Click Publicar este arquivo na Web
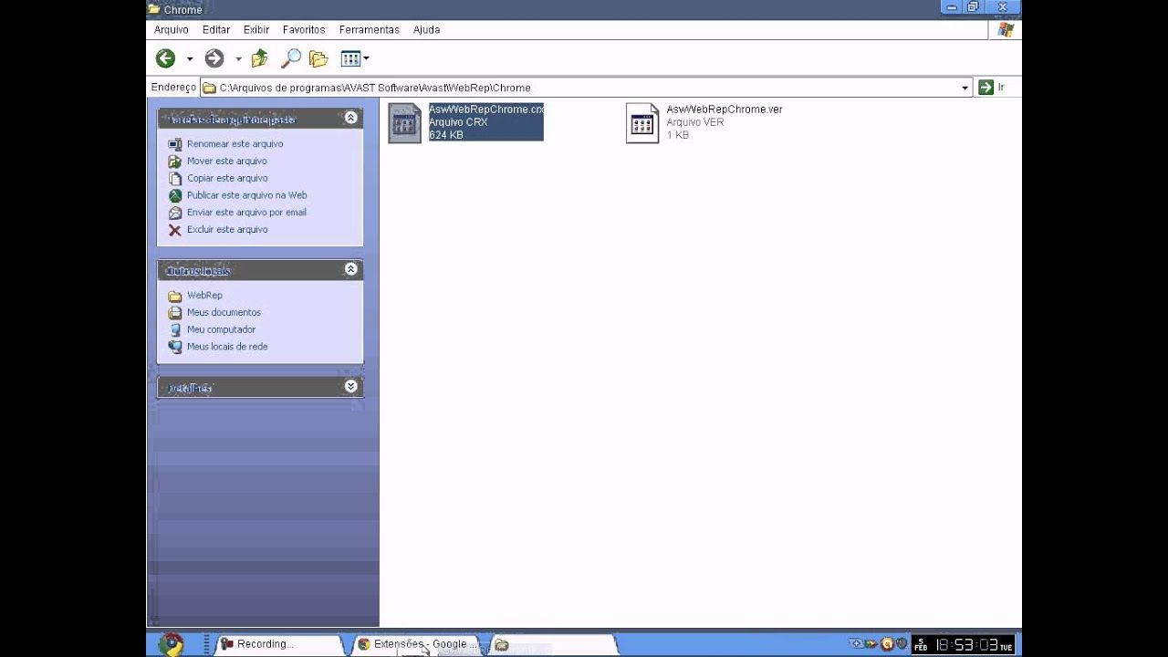This screenshot has width=1168, height=657. [246, 195]
